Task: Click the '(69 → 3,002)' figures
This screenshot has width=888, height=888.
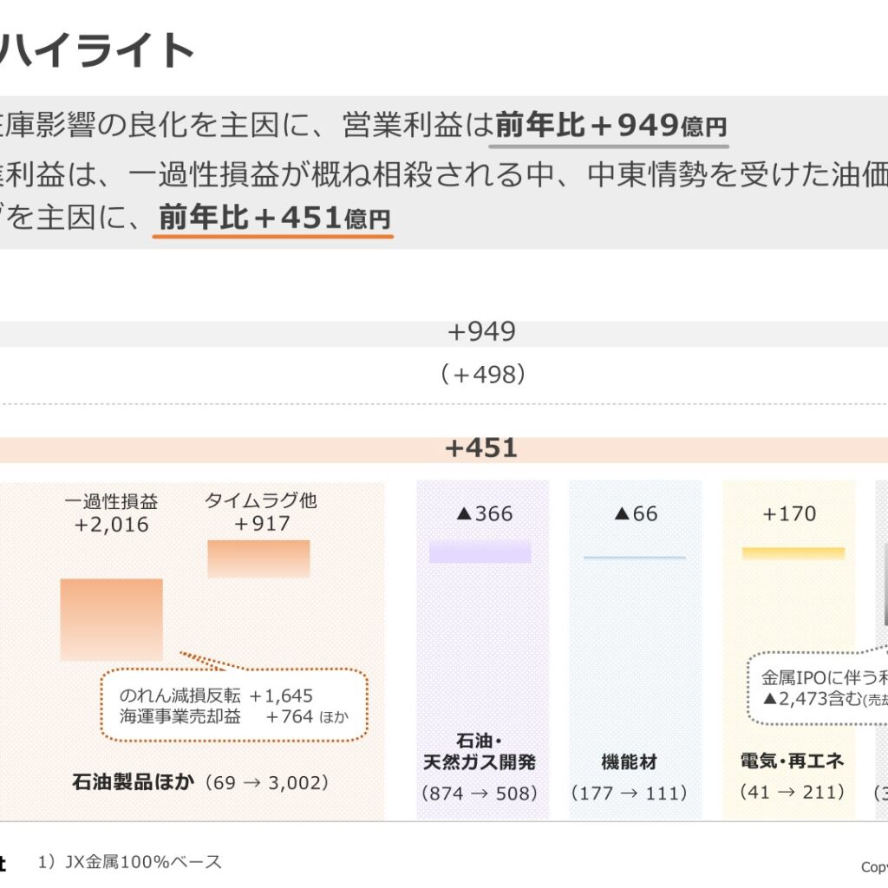Action: [267, 783]
